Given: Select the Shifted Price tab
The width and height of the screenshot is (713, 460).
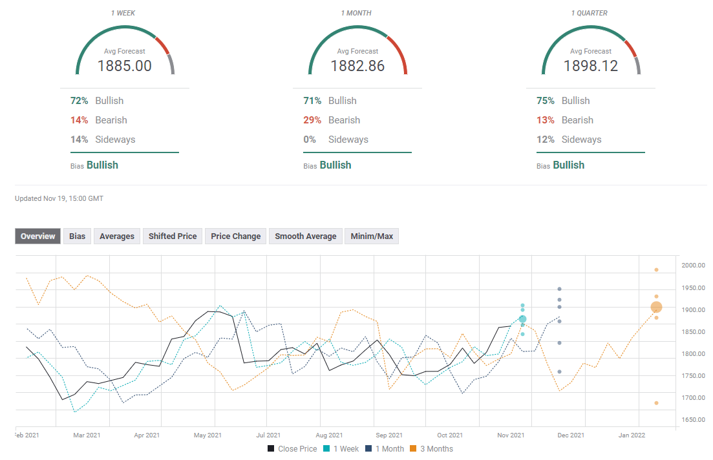Looking at the screenshot, I should click(173, 236).
